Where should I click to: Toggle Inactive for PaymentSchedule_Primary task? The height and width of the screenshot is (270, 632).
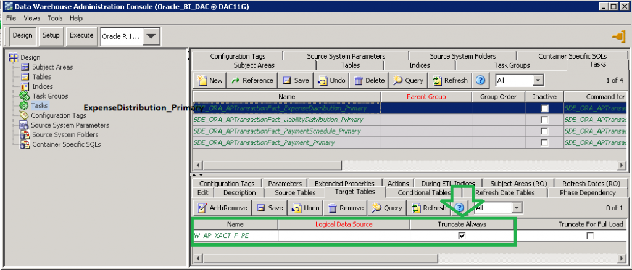544,131
